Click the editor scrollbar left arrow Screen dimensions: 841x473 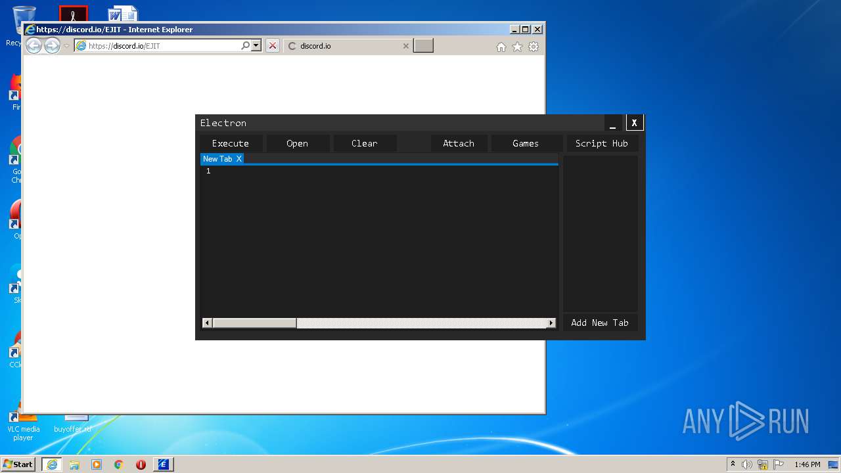coord(207,323)
